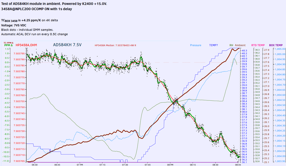Click the '-11.0' PPM axis value
The height and width of the screenshot is (166, 286).
click(x=6, y=161)
